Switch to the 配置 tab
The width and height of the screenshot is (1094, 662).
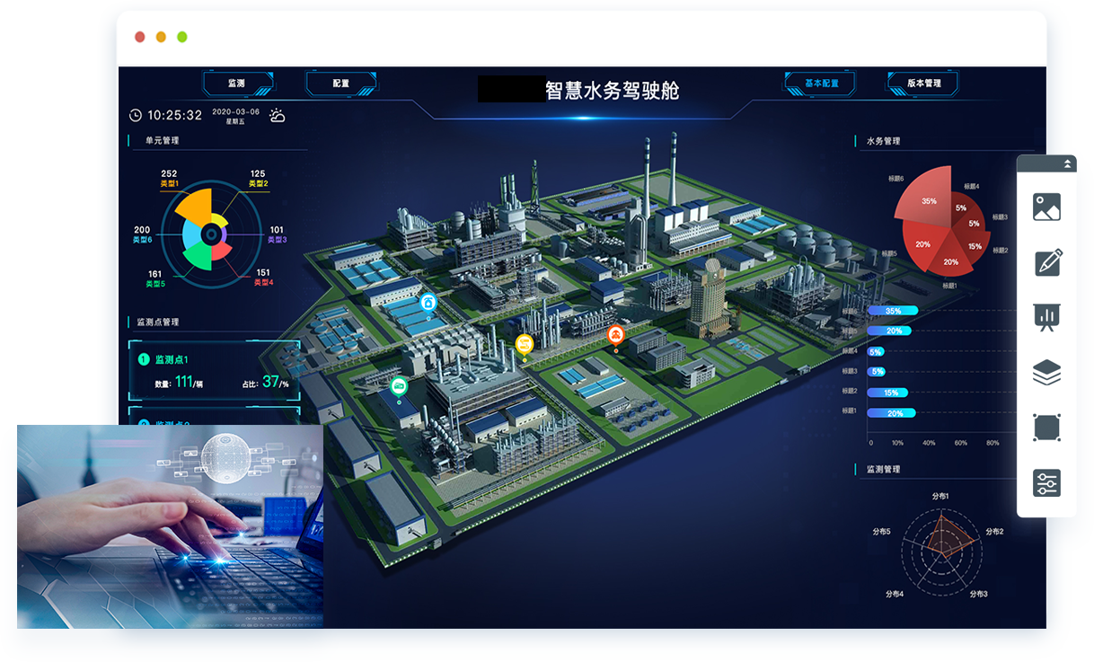tap(340, 84)
